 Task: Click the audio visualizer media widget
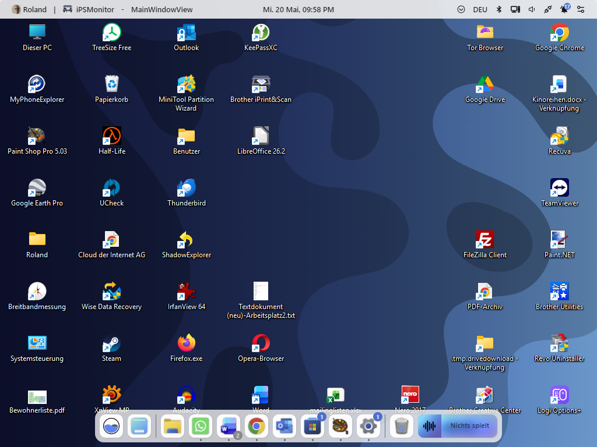[x=430, y=426]
